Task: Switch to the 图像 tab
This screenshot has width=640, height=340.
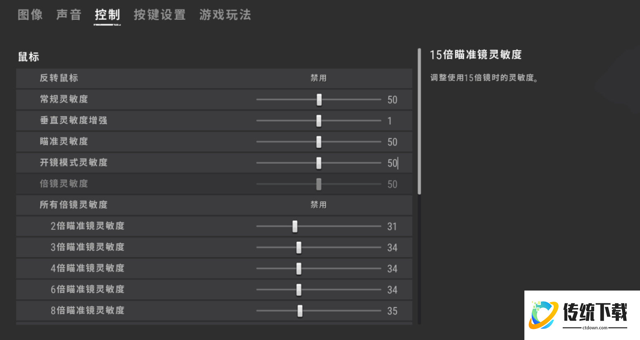Action: click(x=29, y=14)
